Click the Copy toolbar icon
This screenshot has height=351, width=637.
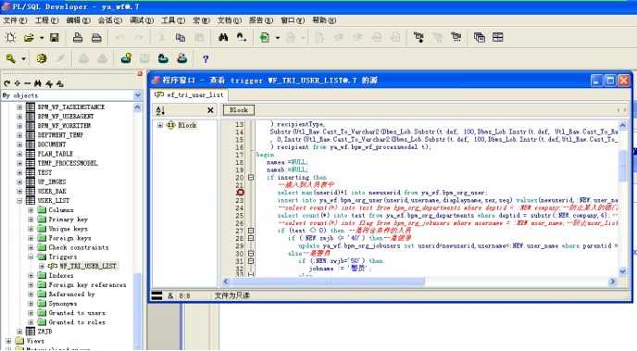[181, 38]
